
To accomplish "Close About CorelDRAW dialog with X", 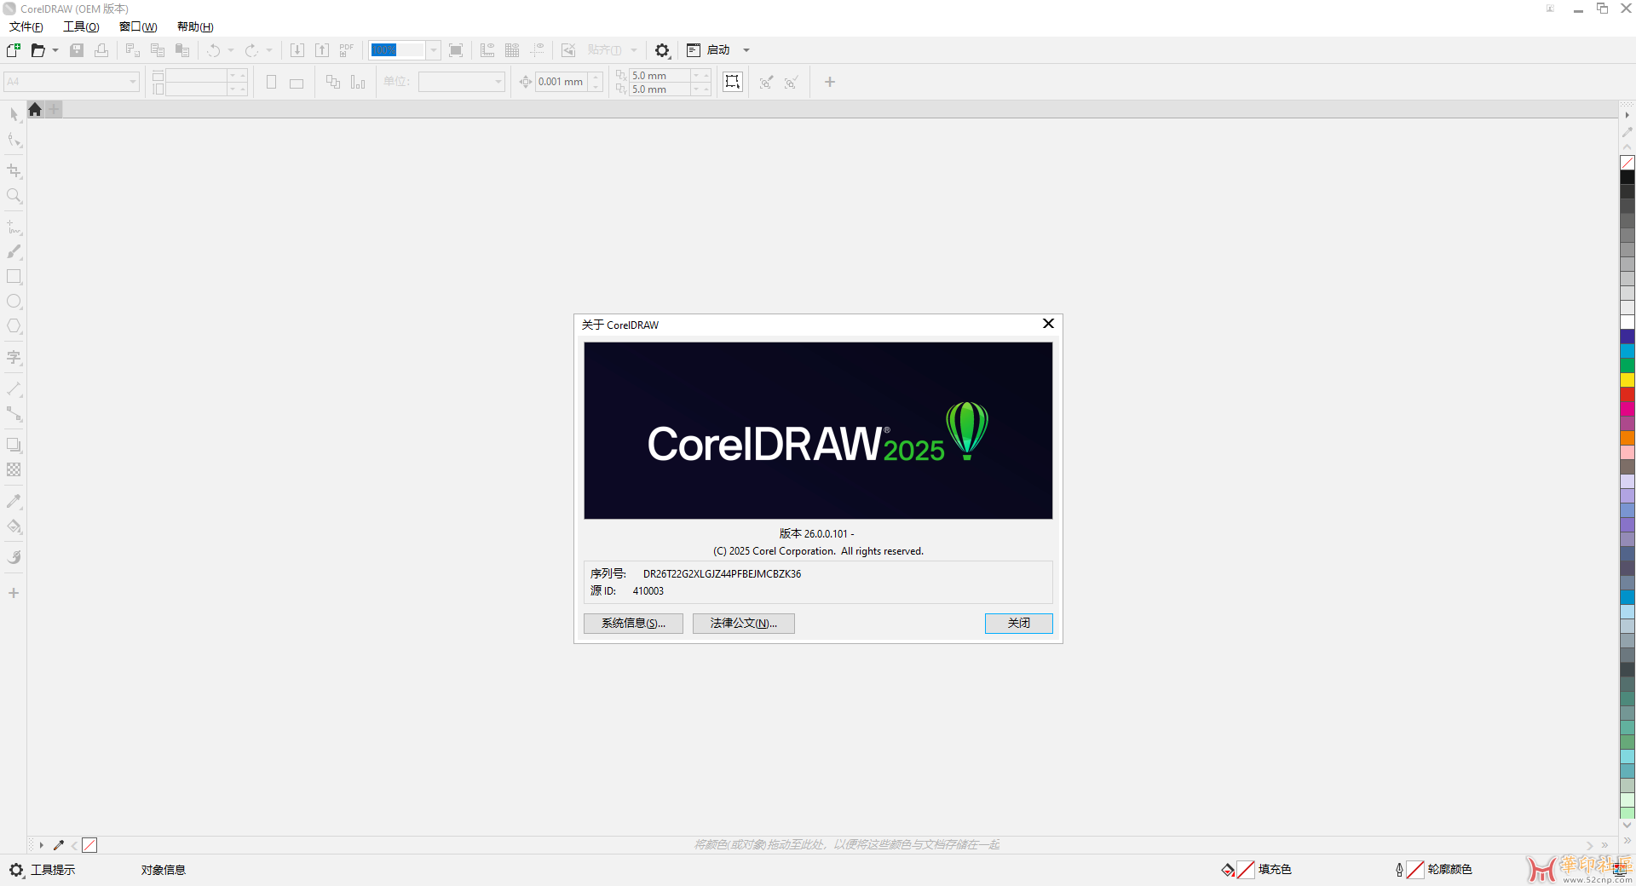I will (1048, 324).
